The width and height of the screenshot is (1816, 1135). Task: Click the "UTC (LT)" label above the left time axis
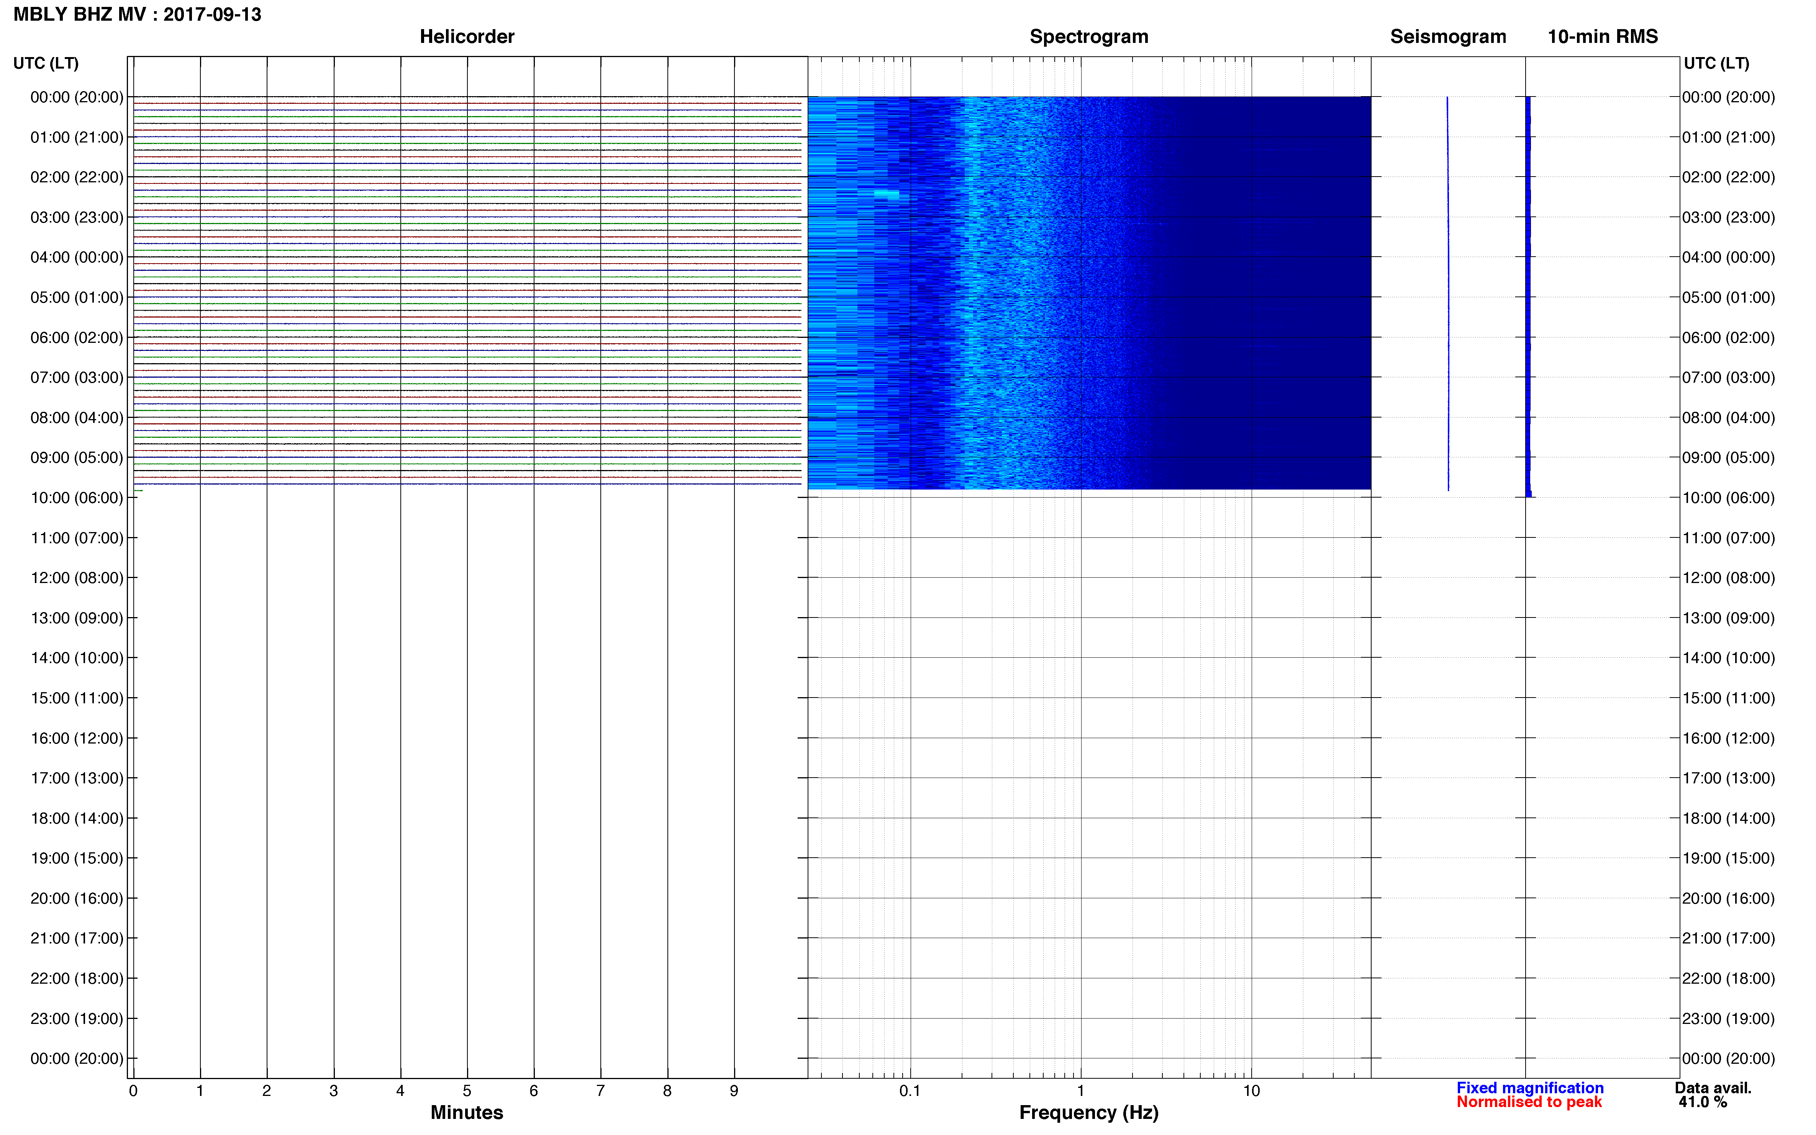46,63
